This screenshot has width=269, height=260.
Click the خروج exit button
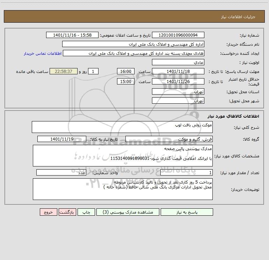pyautogui.click(x=48, y=212)
